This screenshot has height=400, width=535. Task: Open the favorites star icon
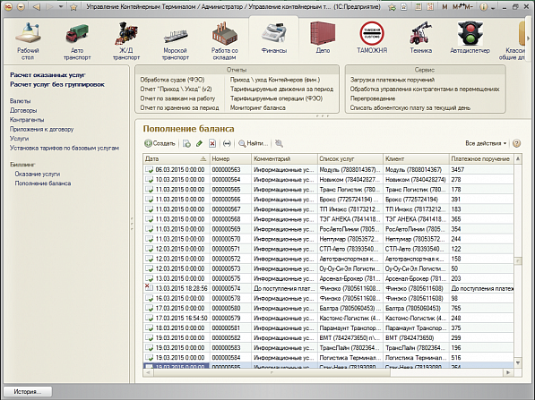(x=73, y=7)
